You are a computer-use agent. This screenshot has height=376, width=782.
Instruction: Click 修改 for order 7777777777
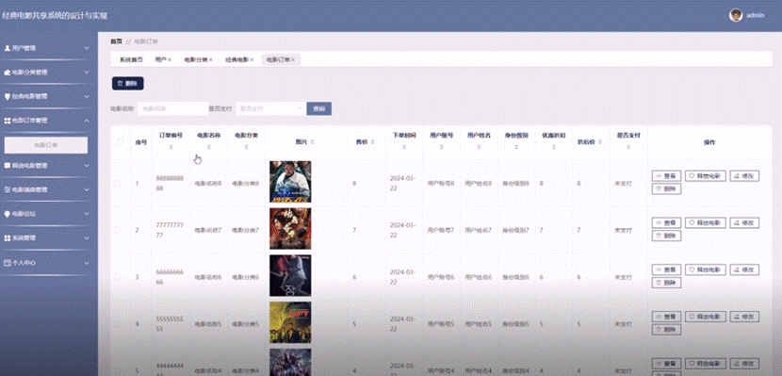tap(744, 223)
